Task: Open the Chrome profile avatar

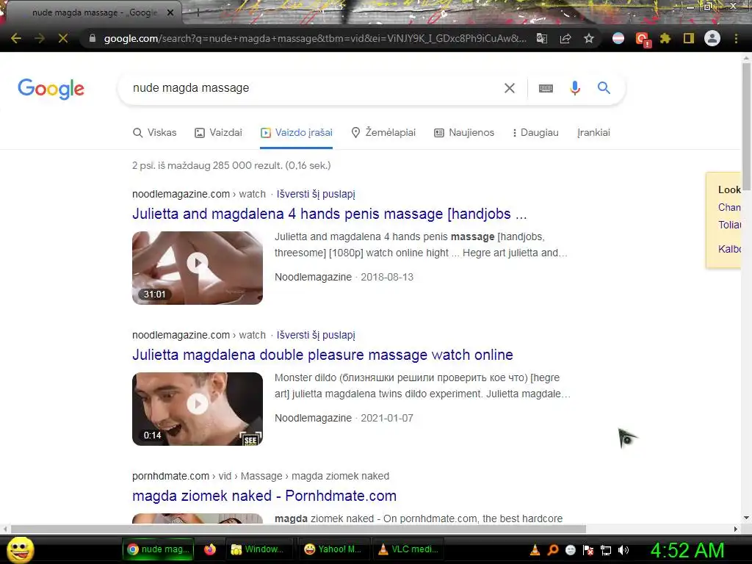Action: [712, 38]
